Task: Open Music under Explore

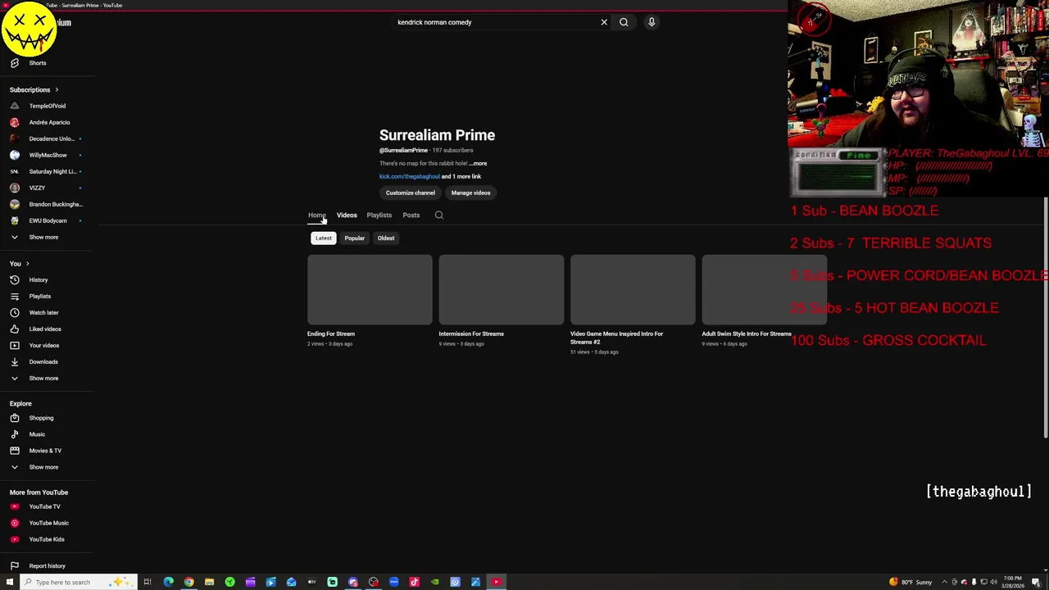Action: tap(37, 434)
